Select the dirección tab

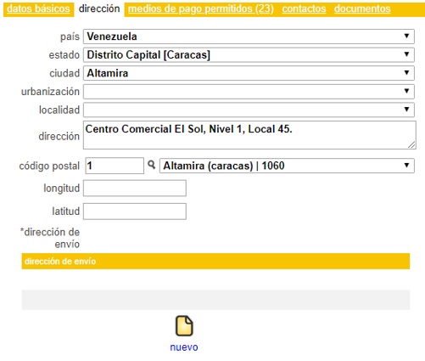click(99, 8)
